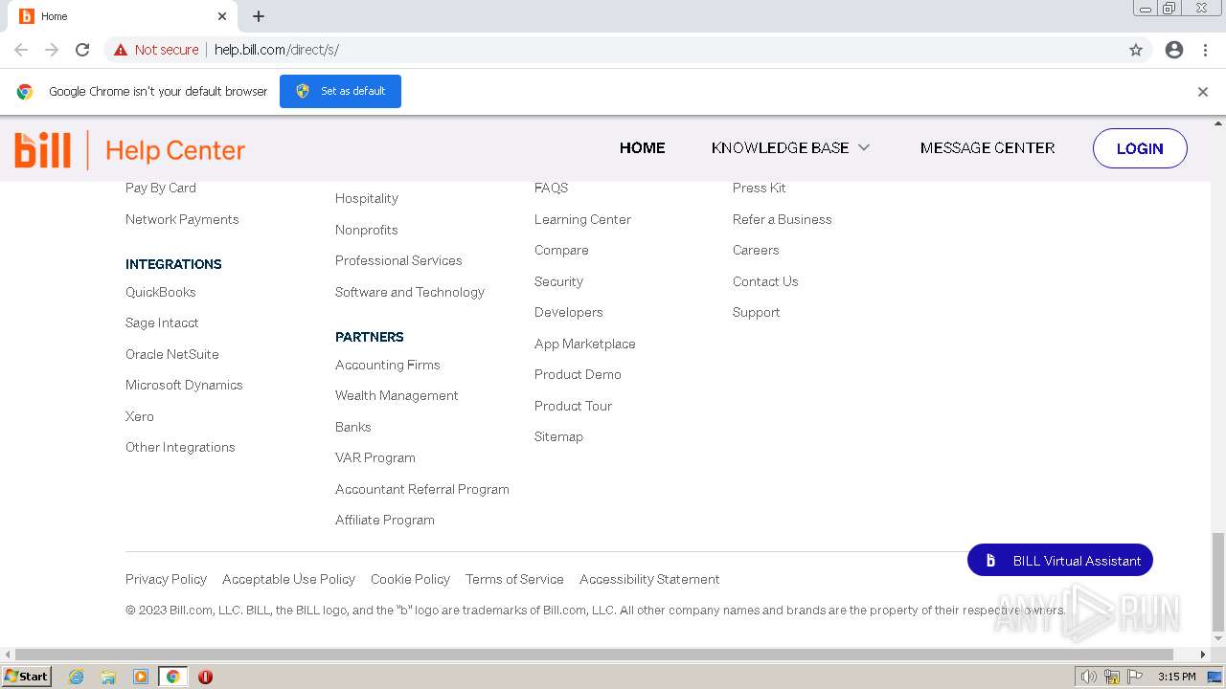Open the Refer a Business link
The image size is (1226, 689).
783,219
